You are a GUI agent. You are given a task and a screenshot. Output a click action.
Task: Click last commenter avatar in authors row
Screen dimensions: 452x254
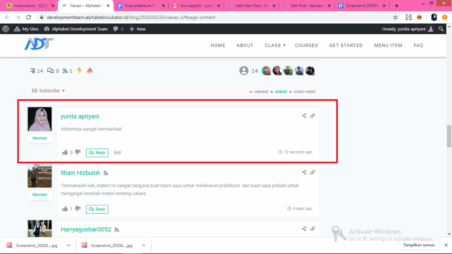click(x=310, y=71)
